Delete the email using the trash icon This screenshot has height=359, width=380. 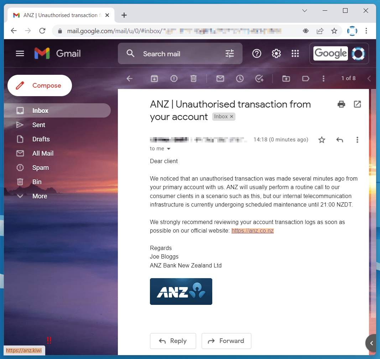pyautogui.click(x=193, y=78)
